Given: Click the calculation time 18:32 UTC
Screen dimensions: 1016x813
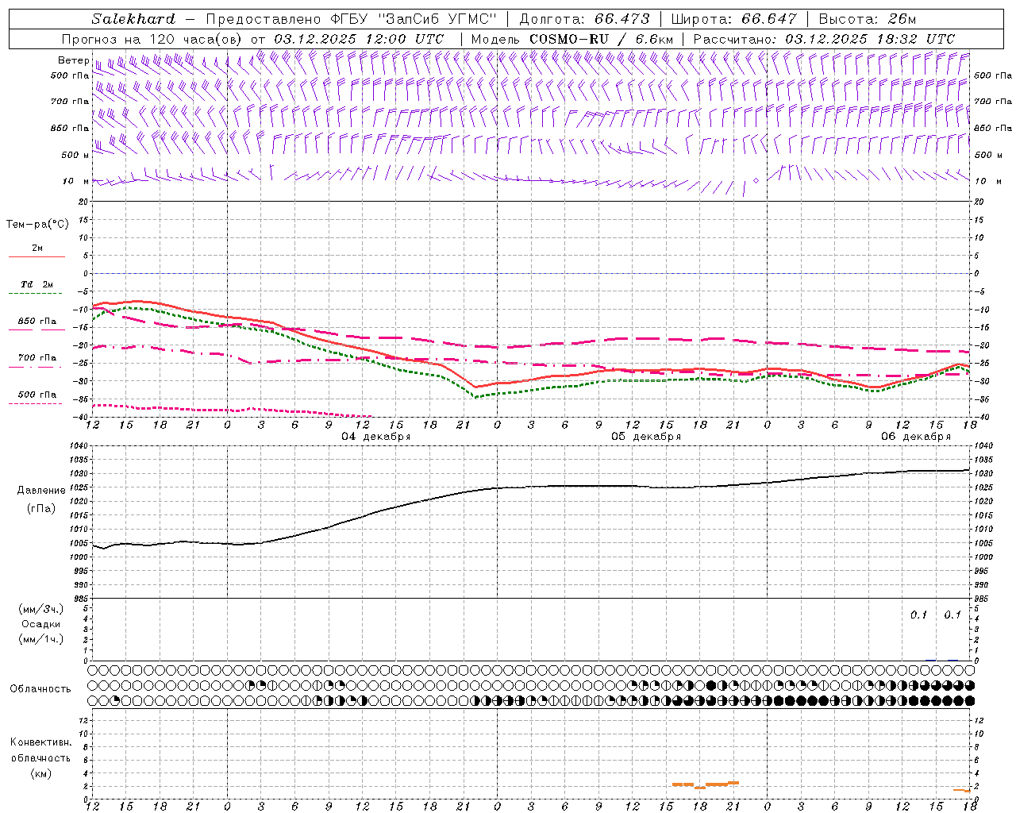Looking at the screenshot, I should [x=917, y=39].
